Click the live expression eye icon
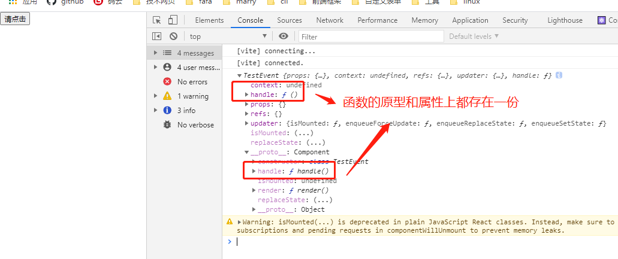Viewport: 618px width, 259px height. [283, 36]
